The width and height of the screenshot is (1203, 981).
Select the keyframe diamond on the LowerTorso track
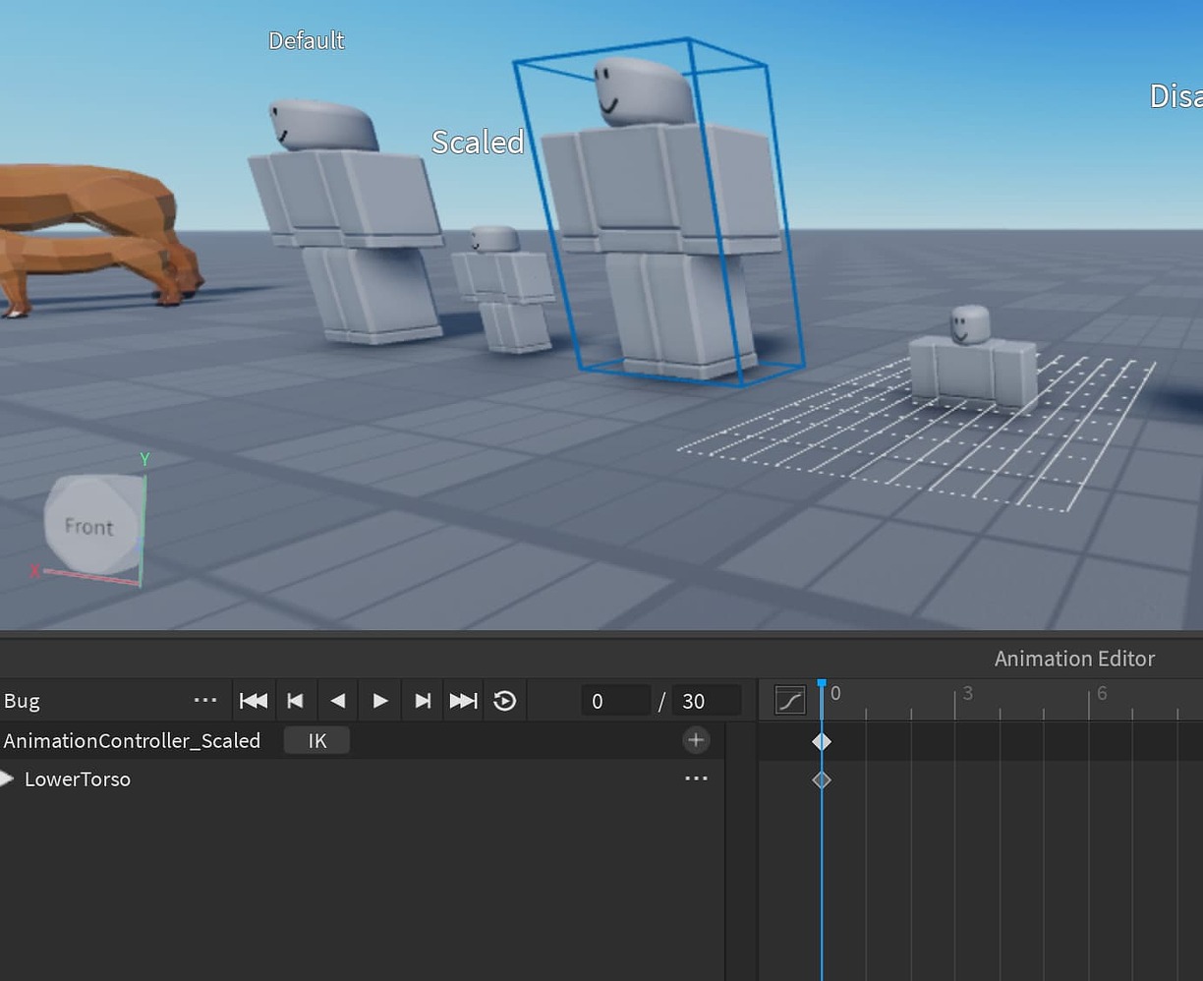click(822, 779)
